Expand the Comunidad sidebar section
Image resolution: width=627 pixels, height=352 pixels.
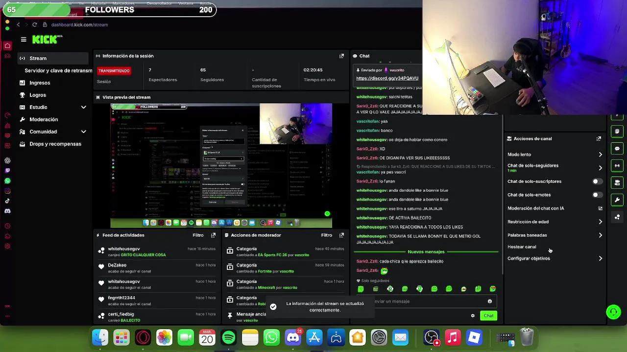coord(83,132)
